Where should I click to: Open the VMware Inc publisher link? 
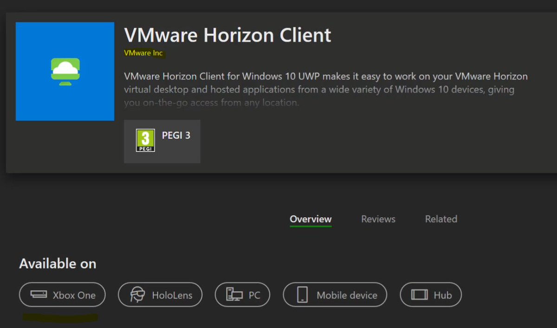(x=143, y=53)
